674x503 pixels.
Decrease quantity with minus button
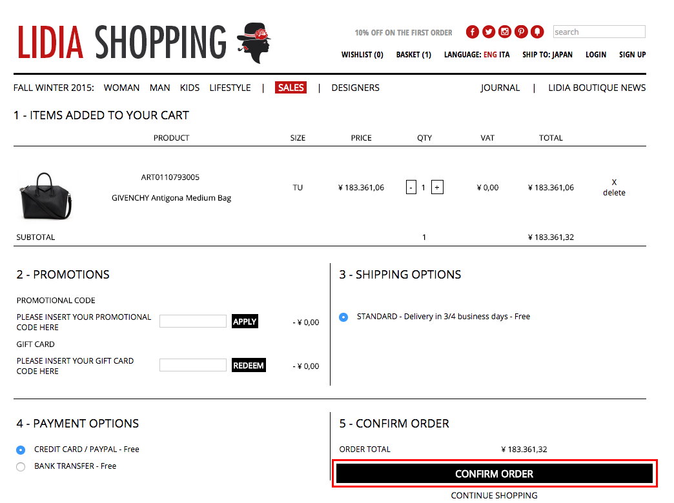(411, 187)
